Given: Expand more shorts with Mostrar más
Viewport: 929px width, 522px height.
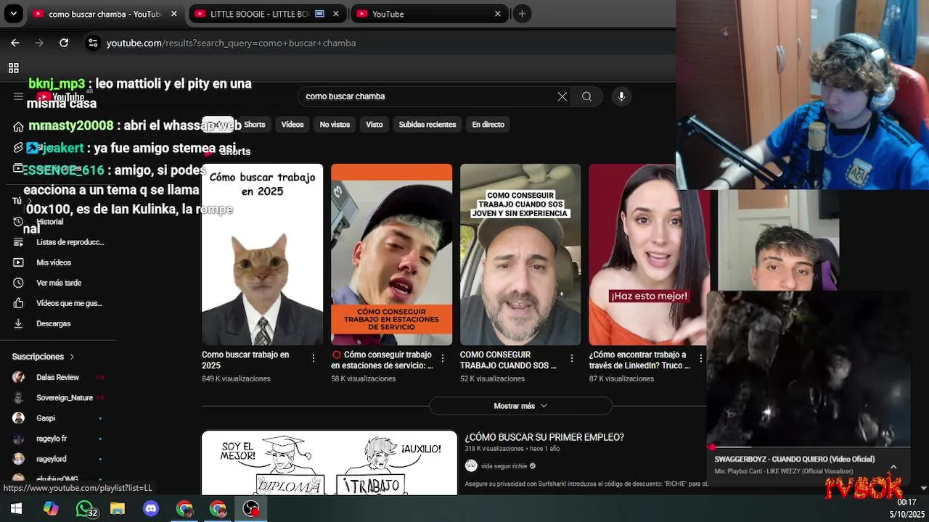Looking at the screenshot, I should [520, 406].
